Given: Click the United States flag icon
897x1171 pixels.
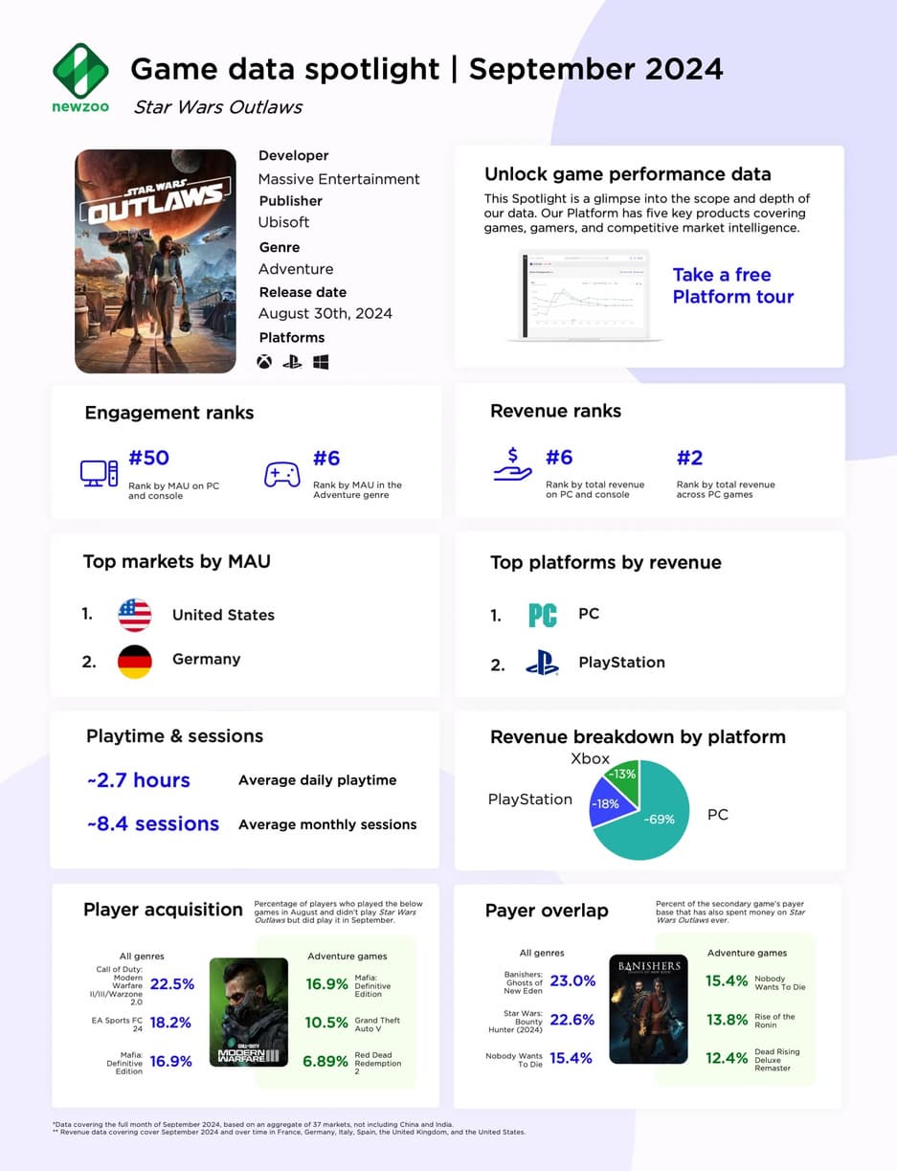Looking at the screenshot, I should click(x=135, y=615).
